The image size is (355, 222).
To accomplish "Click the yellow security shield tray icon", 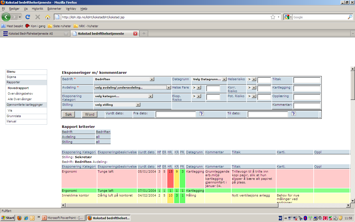I will click(x=340, y=218).
